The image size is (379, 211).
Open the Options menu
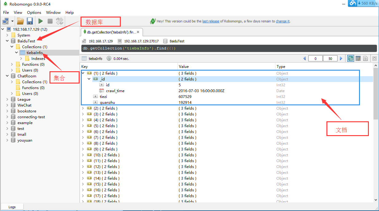pos(34,13)
